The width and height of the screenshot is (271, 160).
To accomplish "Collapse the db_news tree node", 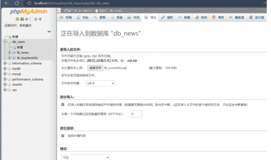I will pyautogui.click(x=5, y=42).
